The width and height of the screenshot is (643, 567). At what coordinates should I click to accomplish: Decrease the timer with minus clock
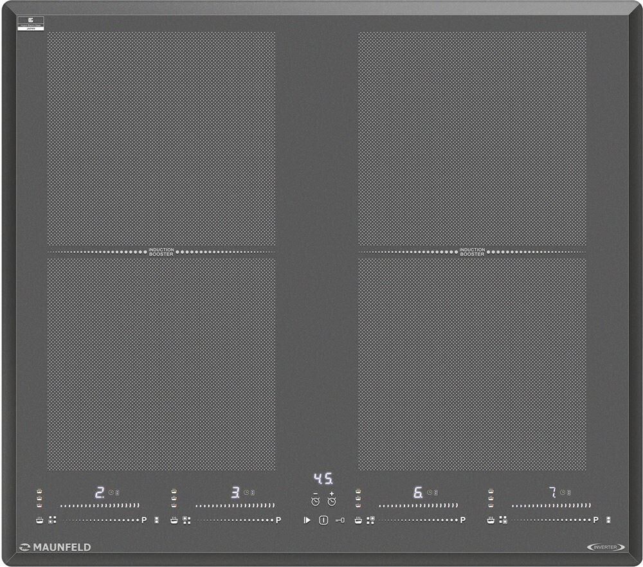[315, 500]
